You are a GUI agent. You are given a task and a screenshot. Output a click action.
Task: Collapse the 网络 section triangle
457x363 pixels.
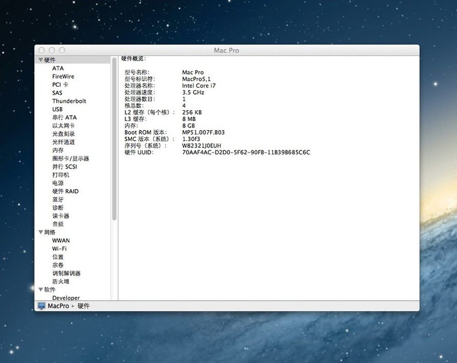pyautogui.click(x=41, y=232)
